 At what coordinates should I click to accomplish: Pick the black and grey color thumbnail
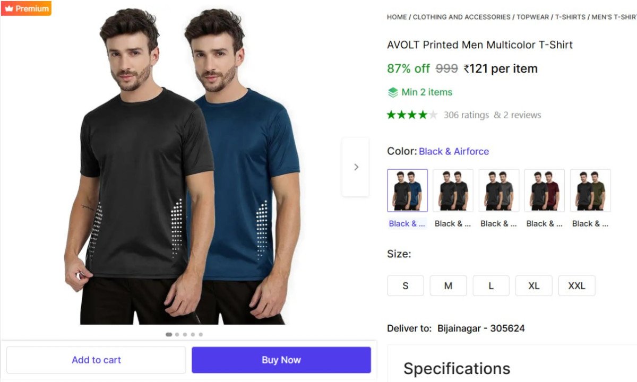click(x=498, y=190)
